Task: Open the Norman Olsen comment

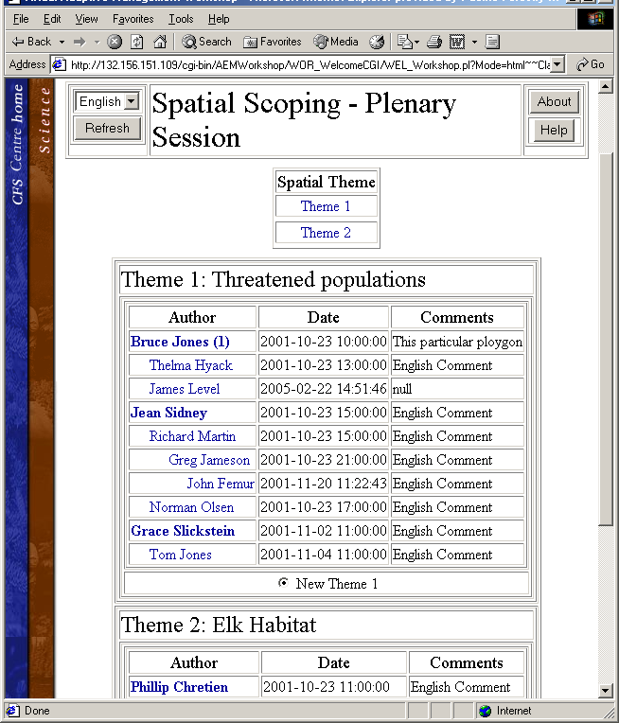Action: click(191, 506)
